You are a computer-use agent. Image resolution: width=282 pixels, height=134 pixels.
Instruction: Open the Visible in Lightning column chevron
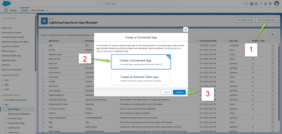(268, 41)
